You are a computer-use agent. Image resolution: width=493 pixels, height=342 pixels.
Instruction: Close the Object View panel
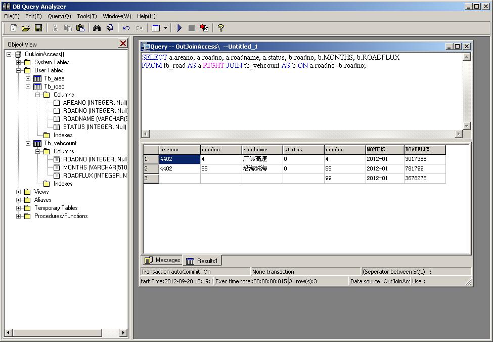point(123,44)
